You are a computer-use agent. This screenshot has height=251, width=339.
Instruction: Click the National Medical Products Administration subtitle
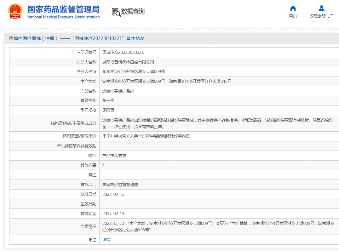[63, 17]
